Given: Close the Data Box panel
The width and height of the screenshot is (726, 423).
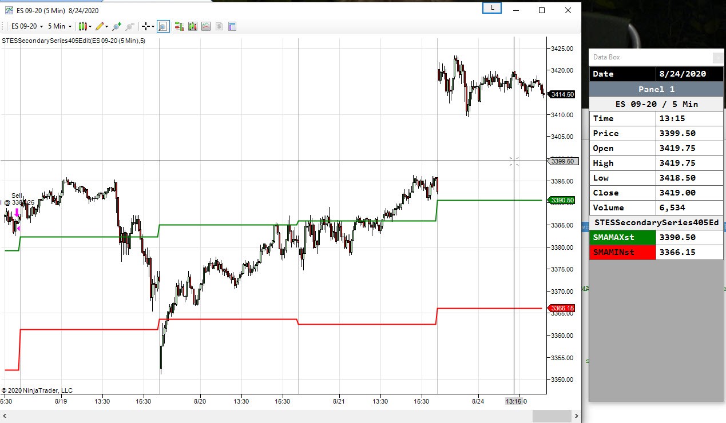Looking at the screenshot, I should [717, 57].
